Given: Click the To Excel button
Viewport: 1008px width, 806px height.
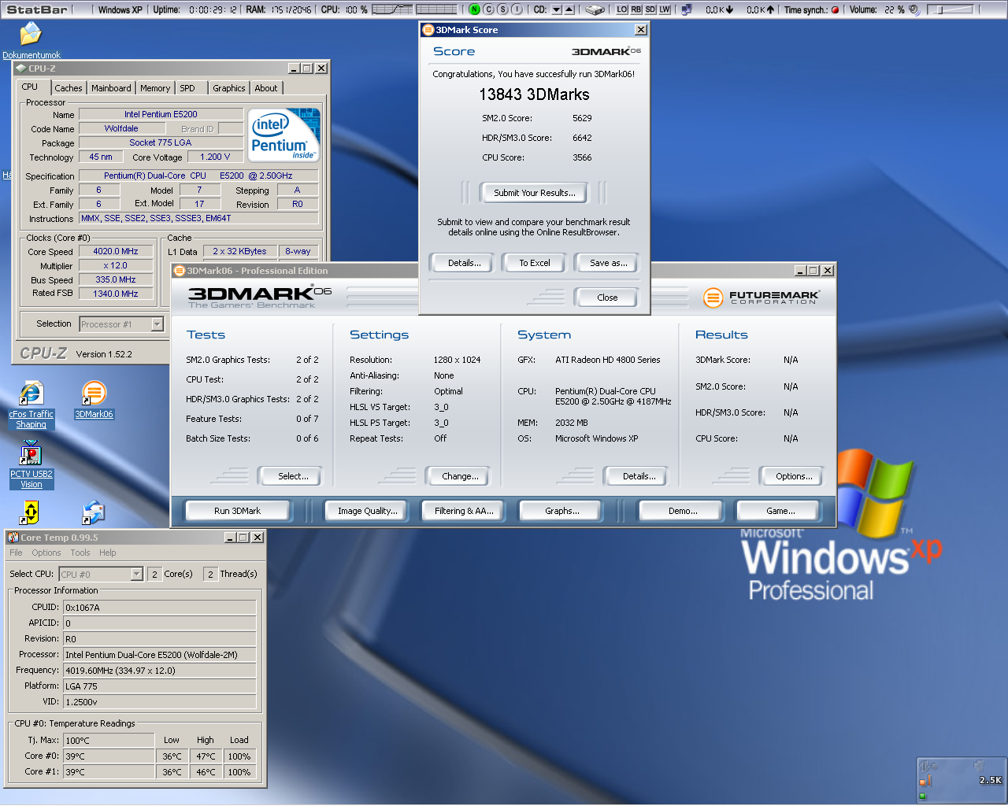Looking at the screenshot, I should [535, 263].
